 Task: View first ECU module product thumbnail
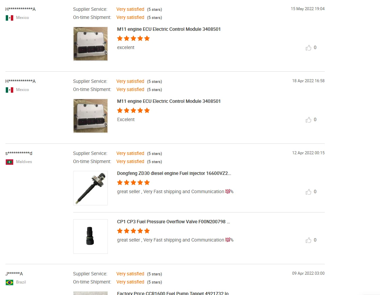coord(91,44)
